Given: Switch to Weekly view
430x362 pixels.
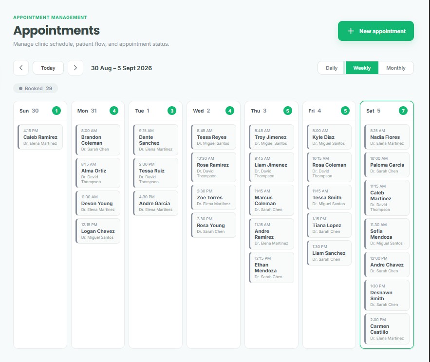Looking at the screenshot, I should (x=362, y=68).
